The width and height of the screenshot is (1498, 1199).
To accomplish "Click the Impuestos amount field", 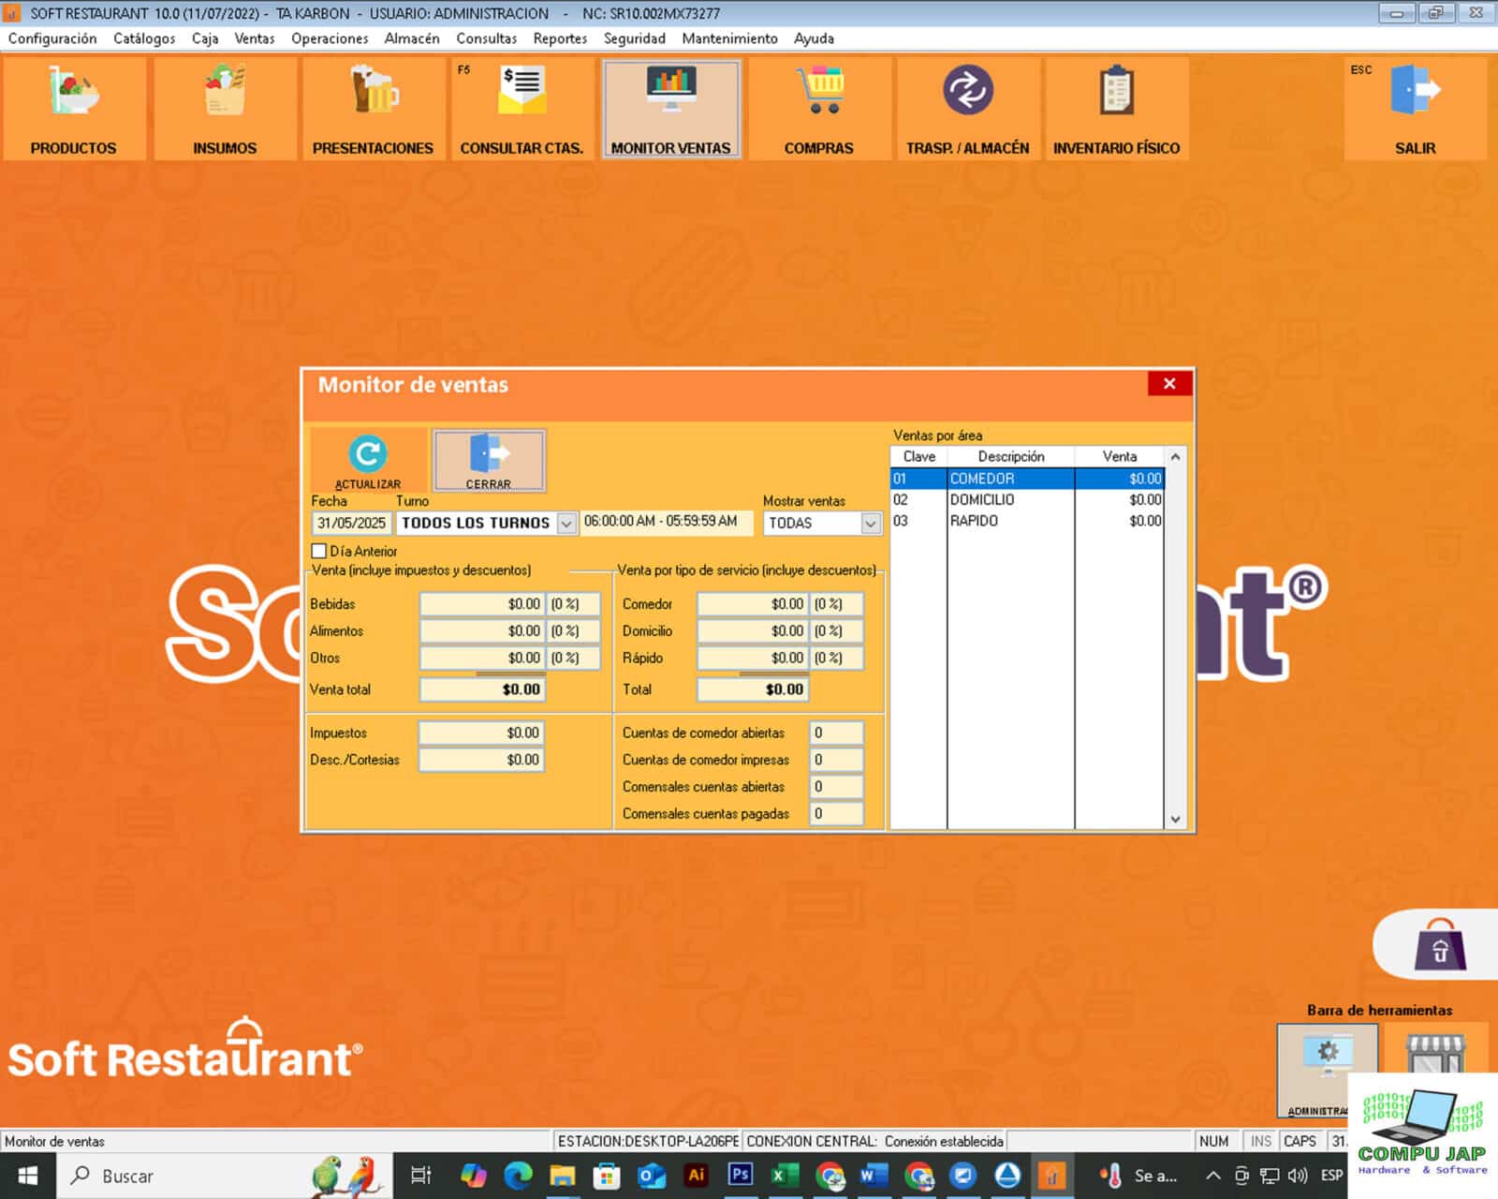I will [481, 733].
